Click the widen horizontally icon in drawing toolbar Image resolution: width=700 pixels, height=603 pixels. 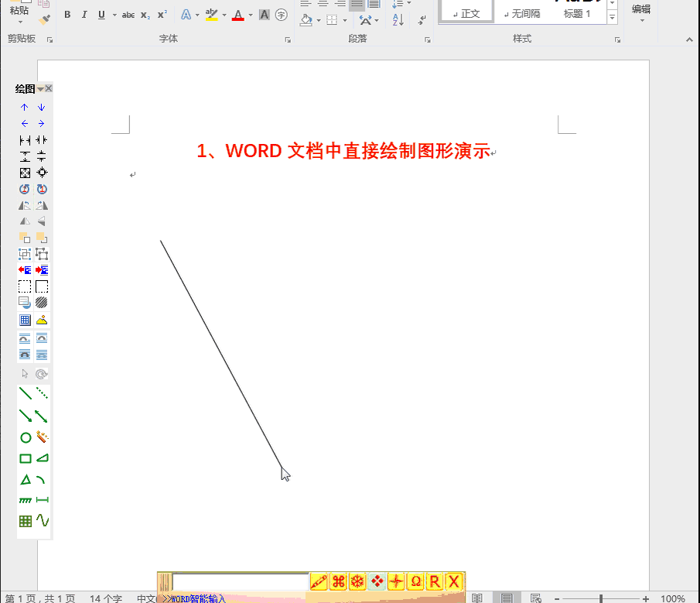coord(25,140)
